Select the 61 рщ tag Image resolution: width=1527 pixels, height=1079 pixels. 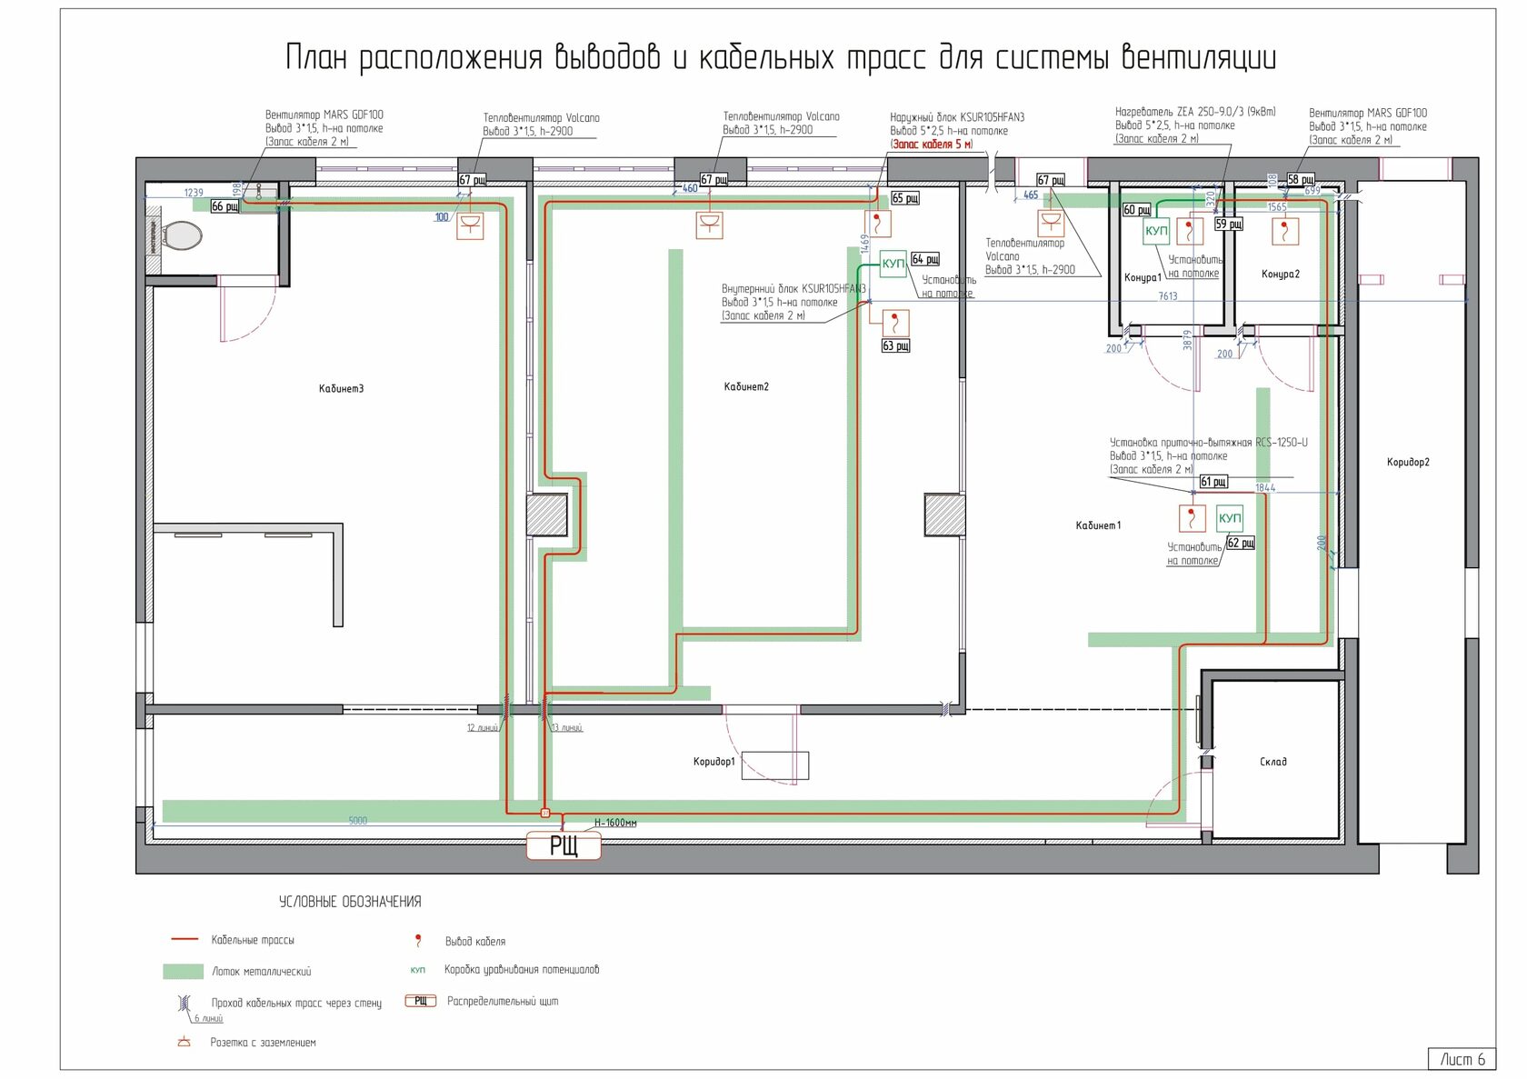pos(1213,482)
